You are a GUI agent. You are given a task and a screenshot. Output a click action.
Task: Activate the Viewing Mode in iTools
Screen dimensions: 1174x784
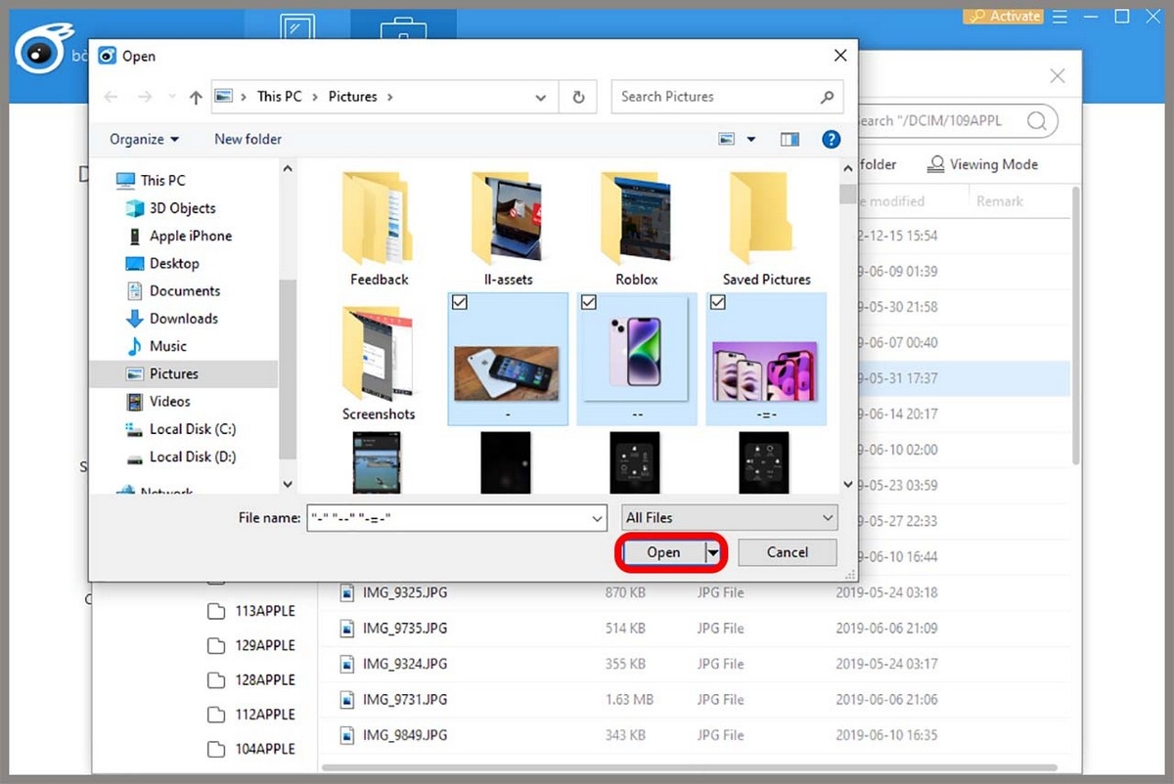[x=982, y=163]
